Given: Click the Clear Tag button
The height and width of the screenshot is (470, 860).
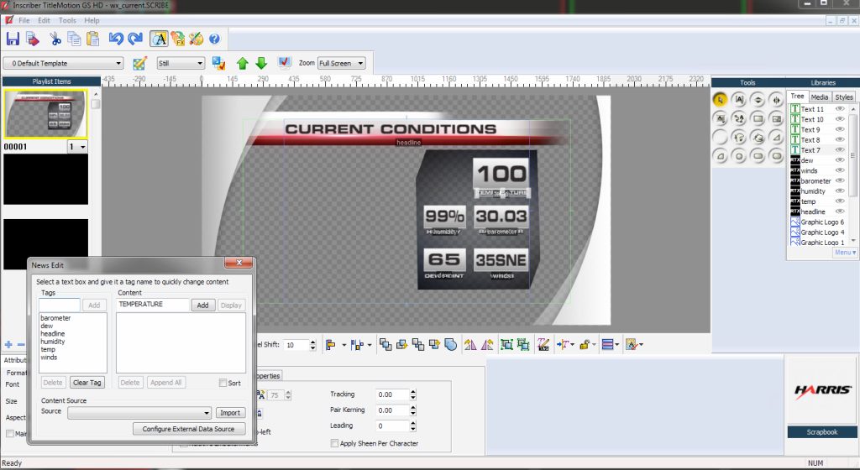Looking at the screenshot, I should coord(87,383).
